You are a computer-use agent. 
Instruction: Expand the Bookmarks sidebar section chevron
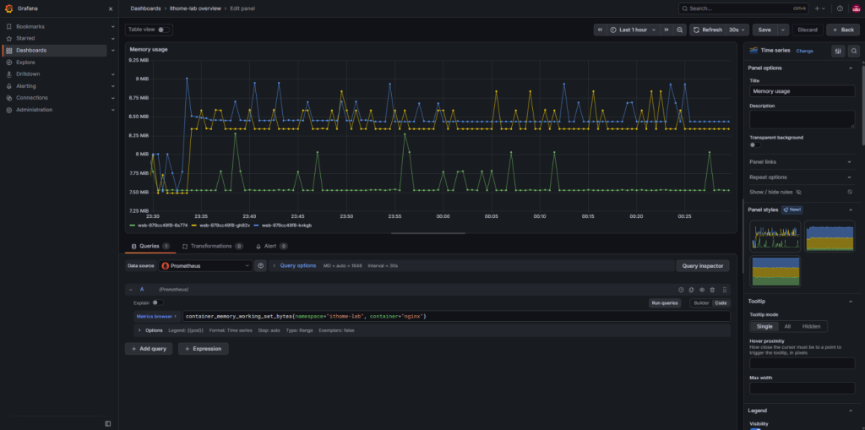point(113,26)
